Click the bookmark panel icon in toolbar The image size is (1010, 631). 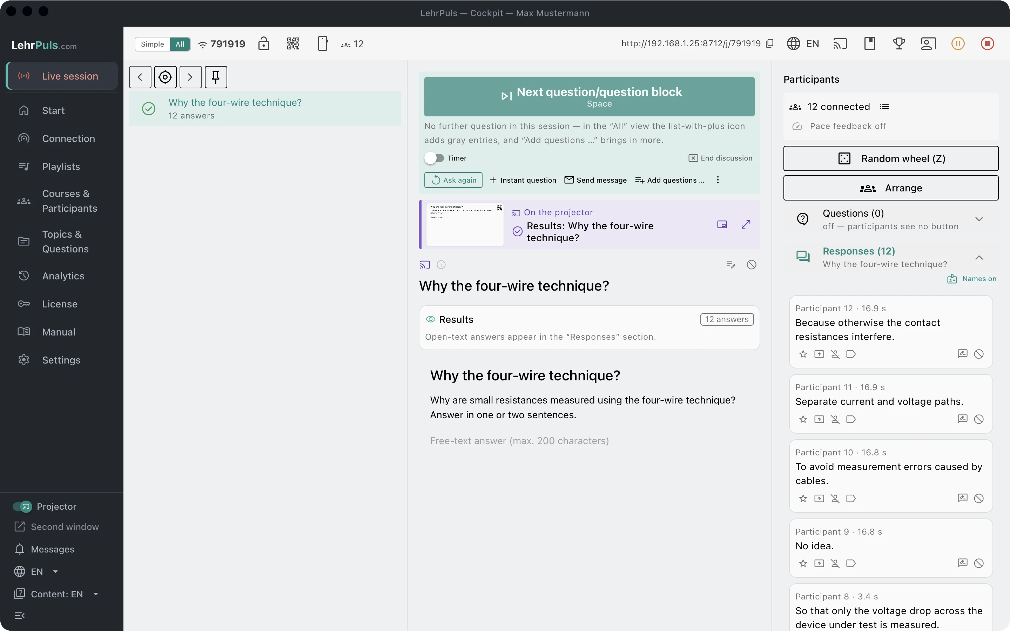click(x=870, y=43)
